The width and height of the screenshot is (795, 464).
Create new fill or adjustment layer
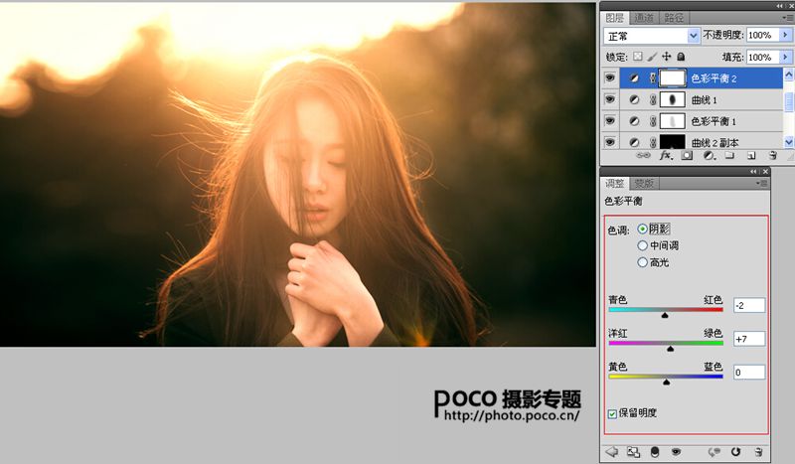[x=709, y=155]
